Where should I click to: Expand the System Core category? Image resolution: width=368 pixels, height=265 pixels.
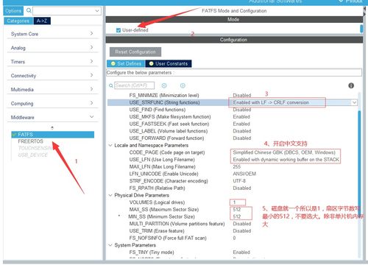[52, 34]
